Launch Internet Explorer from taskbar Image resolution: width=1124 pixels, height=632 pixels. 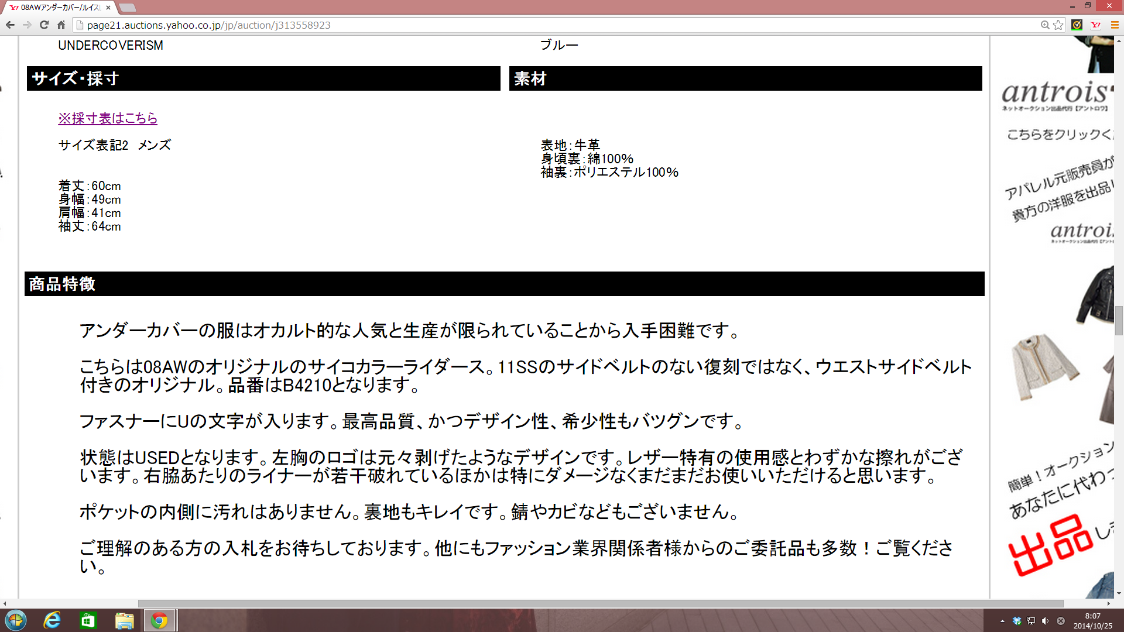[x=52, y=620]
